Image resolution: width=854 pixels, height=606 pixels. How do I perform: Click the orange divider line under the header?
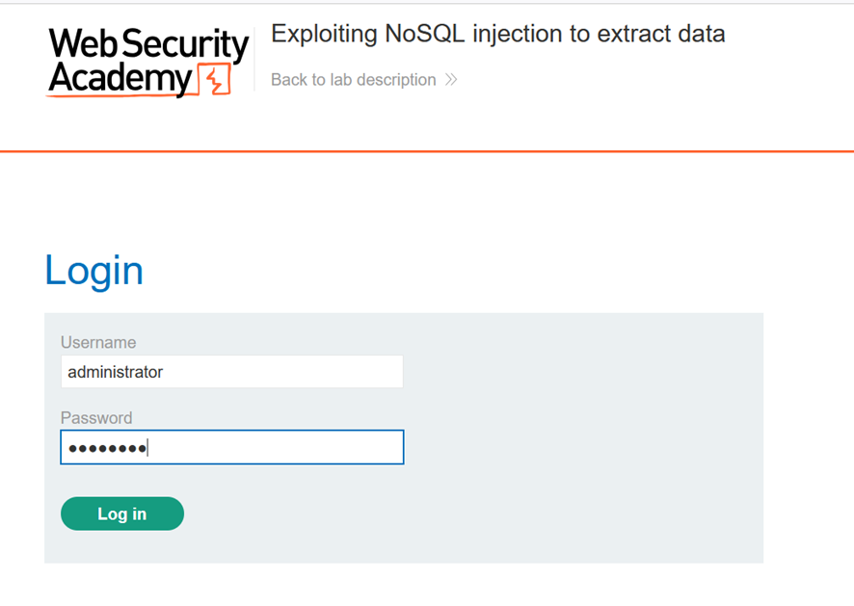click(427, 151)
